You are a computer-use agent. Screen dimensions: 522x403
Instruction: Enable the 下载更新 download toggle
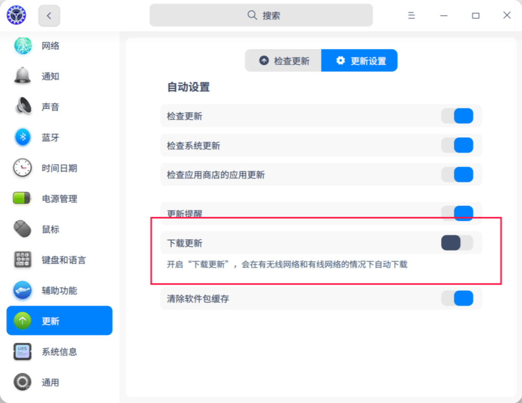tap(458, 243)
